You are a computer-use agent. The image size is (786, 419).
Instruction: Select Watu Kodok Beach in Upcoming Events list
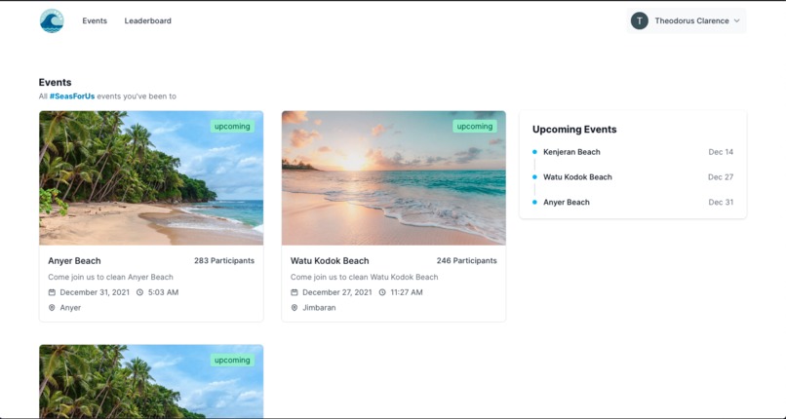coord(577,176)
